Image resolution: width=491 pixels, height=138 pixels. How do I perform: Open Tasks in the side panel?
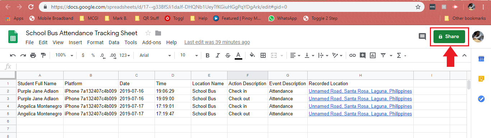point(481,99)
